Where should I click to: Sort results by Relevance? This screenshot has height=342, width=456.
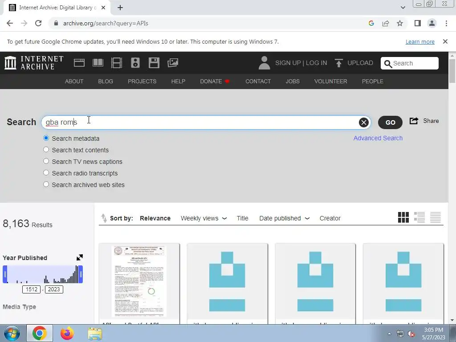point(155,218)
